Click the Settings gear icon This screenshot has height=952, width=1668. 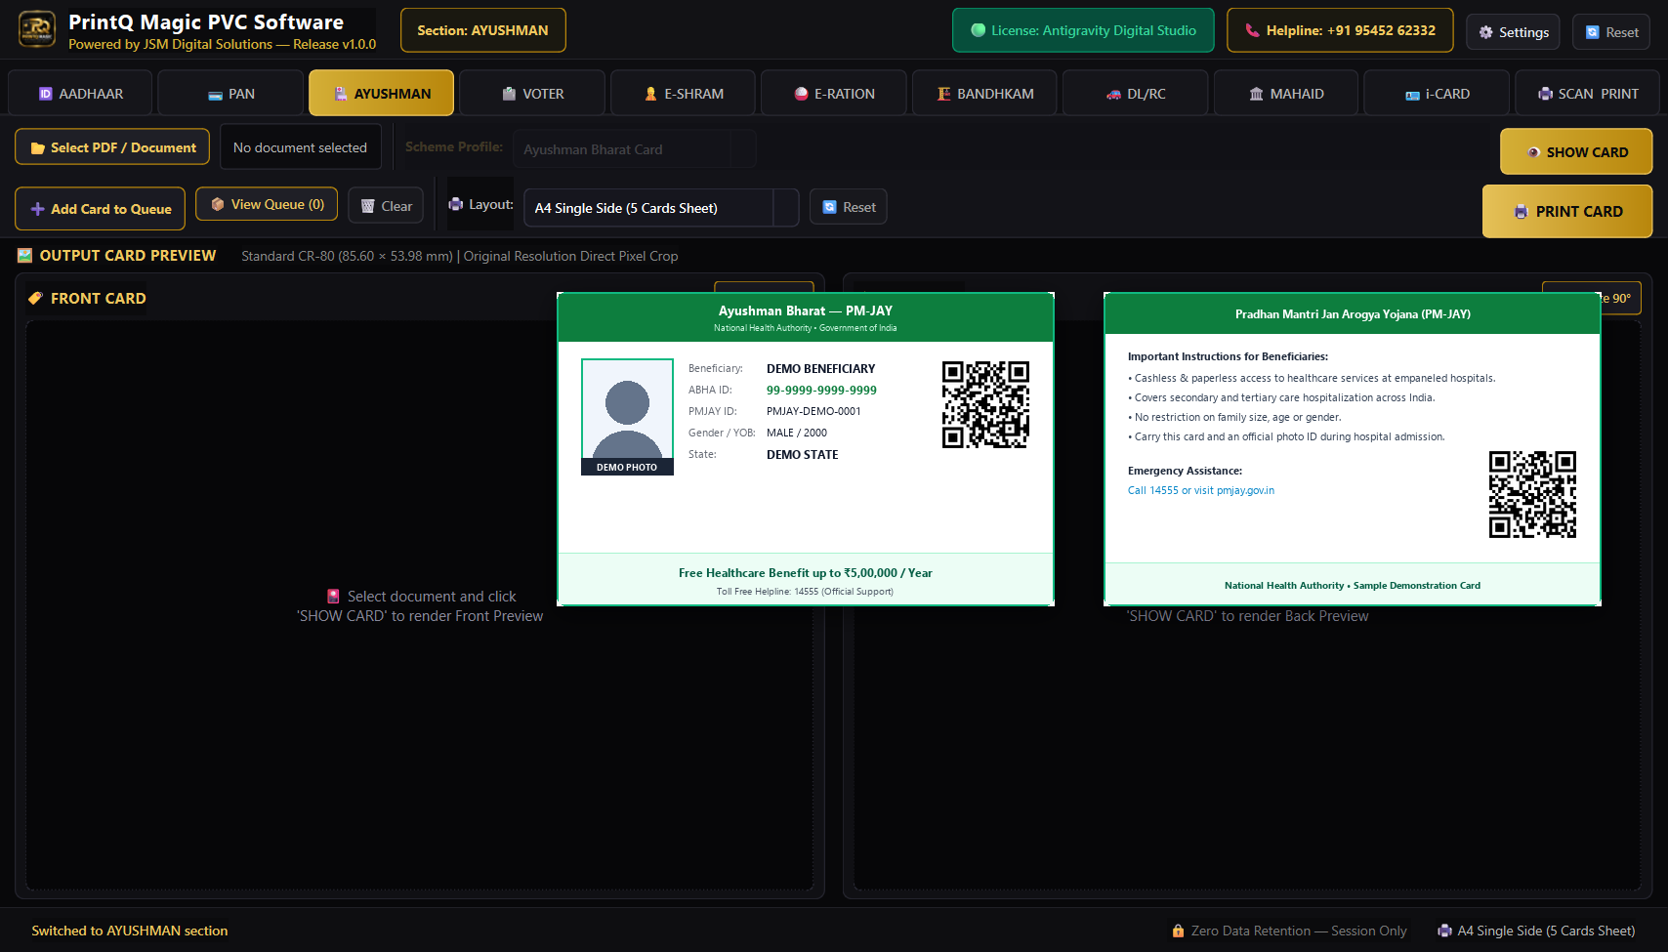(1486, 32)
